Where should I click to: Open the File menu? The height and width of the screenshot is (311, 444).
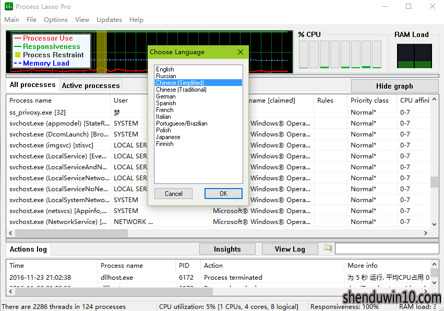tap(31, 19)
